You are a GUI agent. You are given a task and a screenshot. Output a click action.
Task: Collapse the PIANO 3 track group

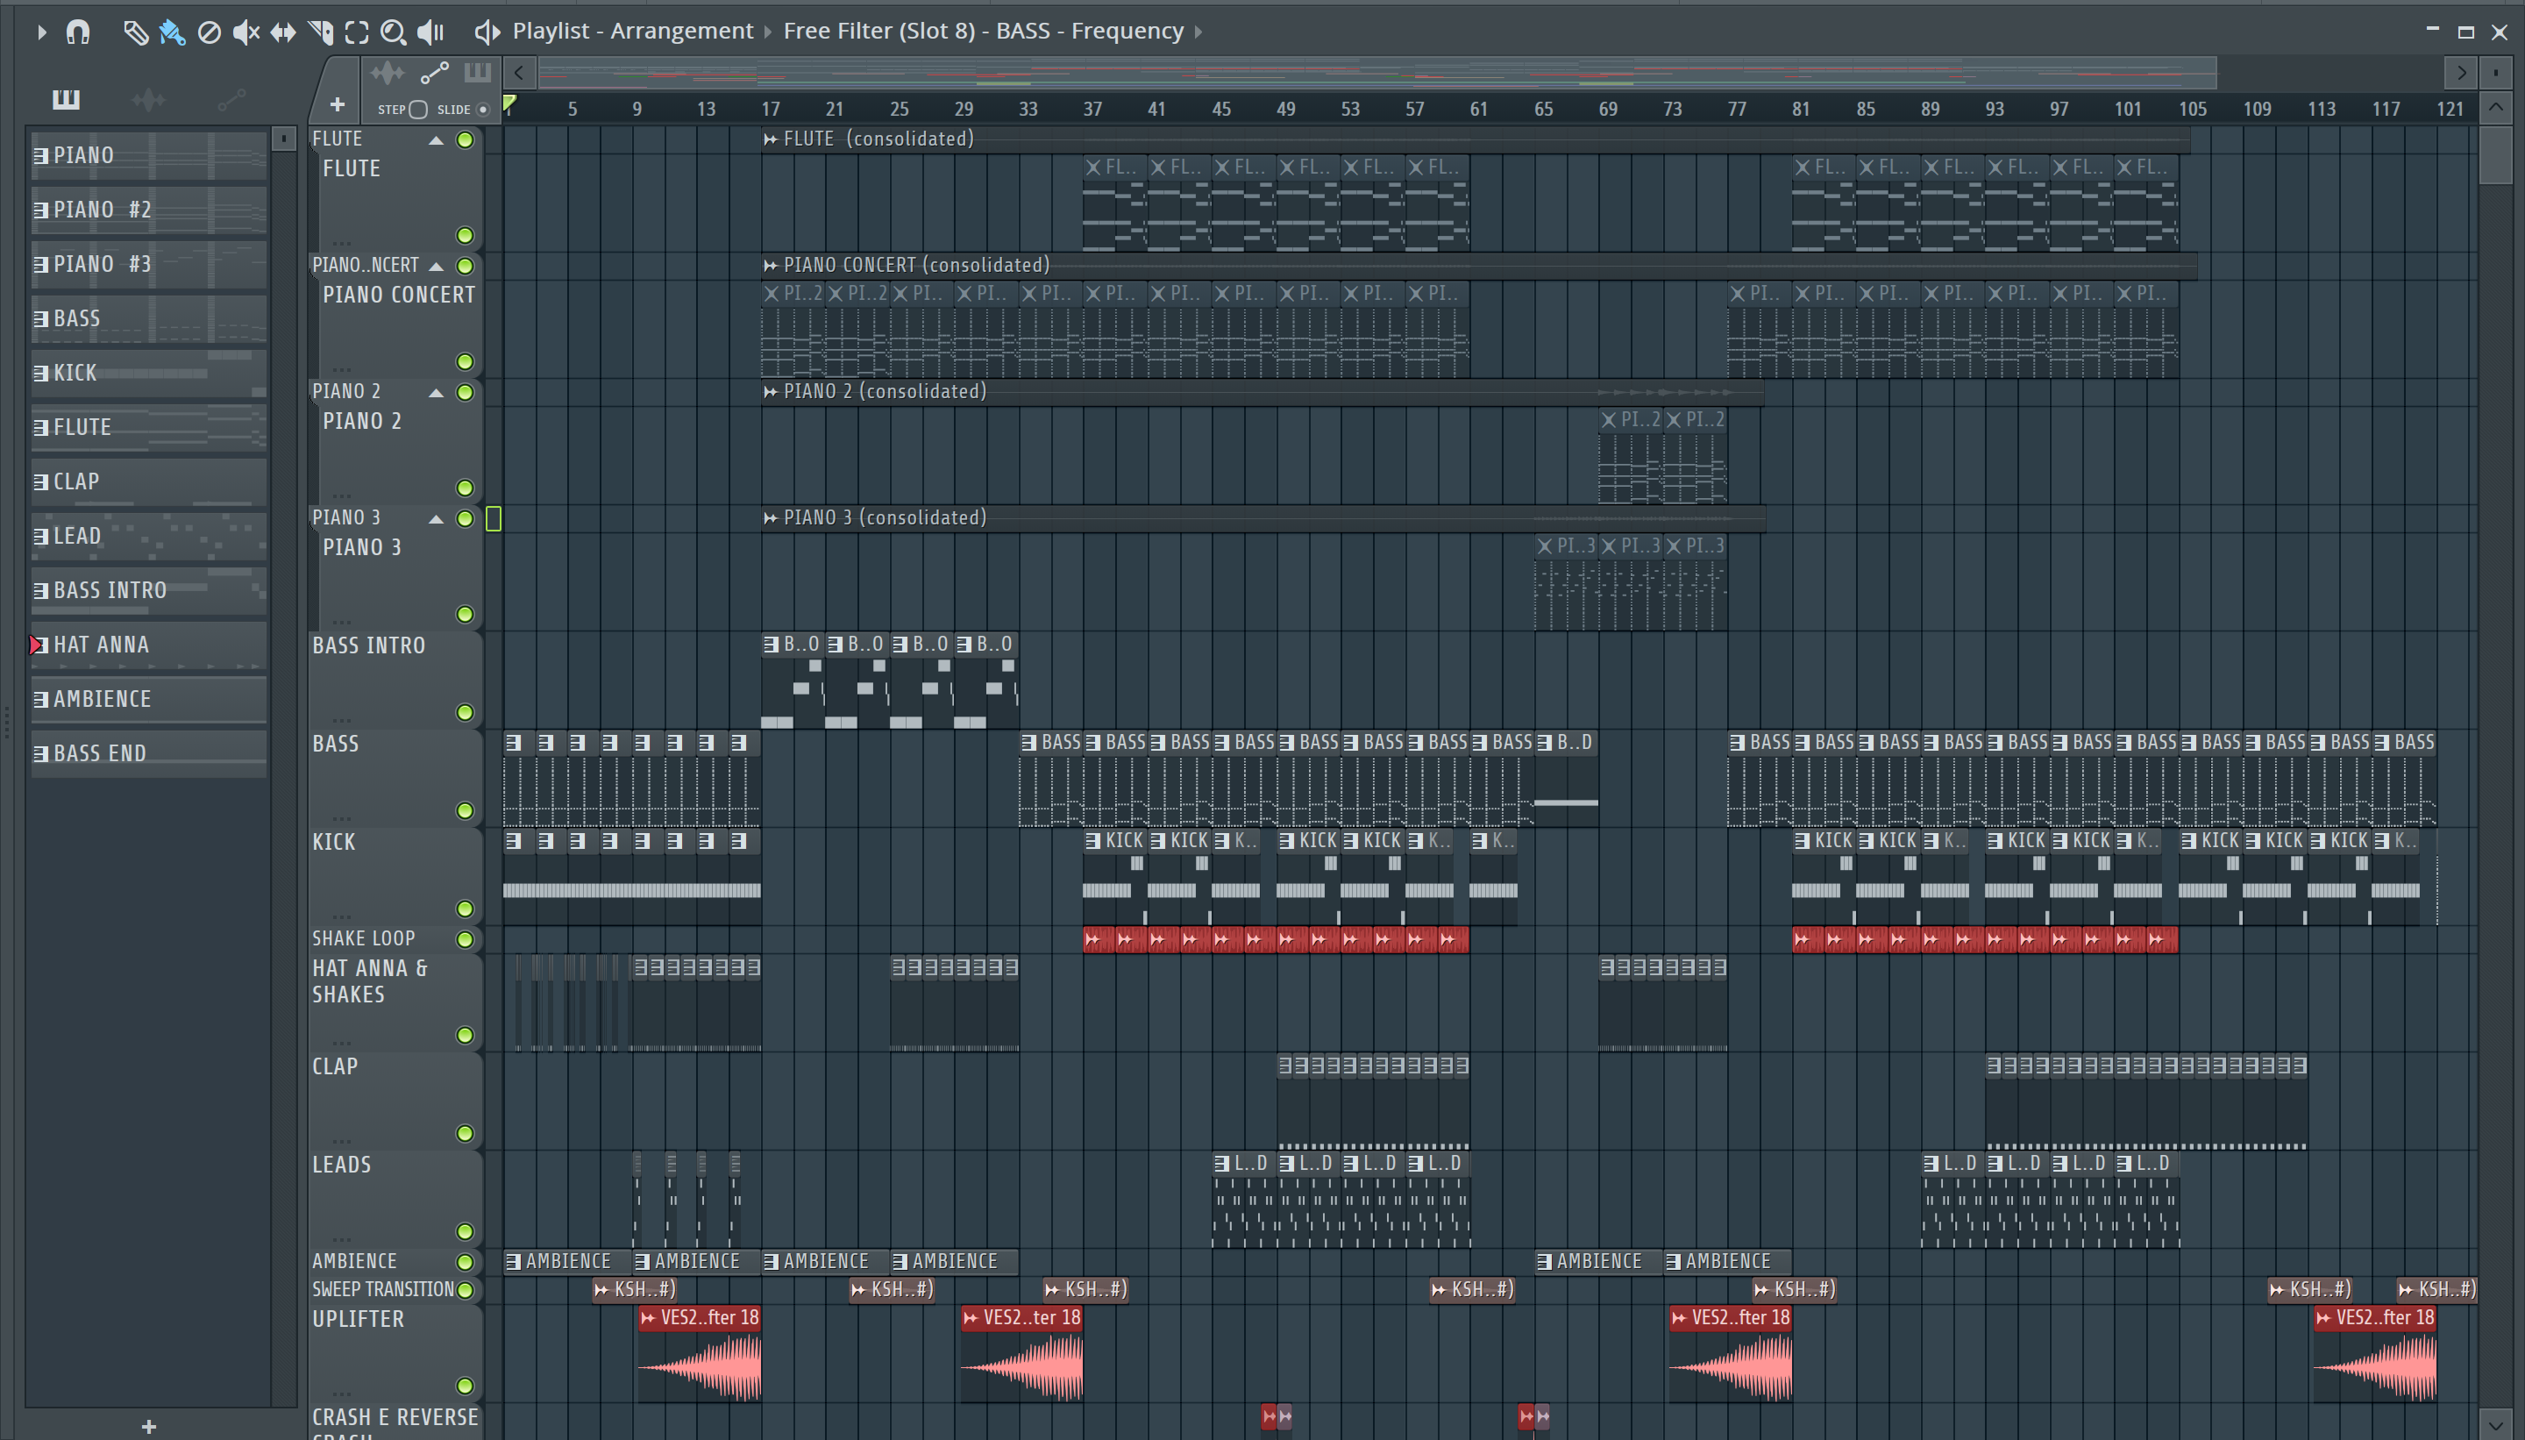click(436, 518)
